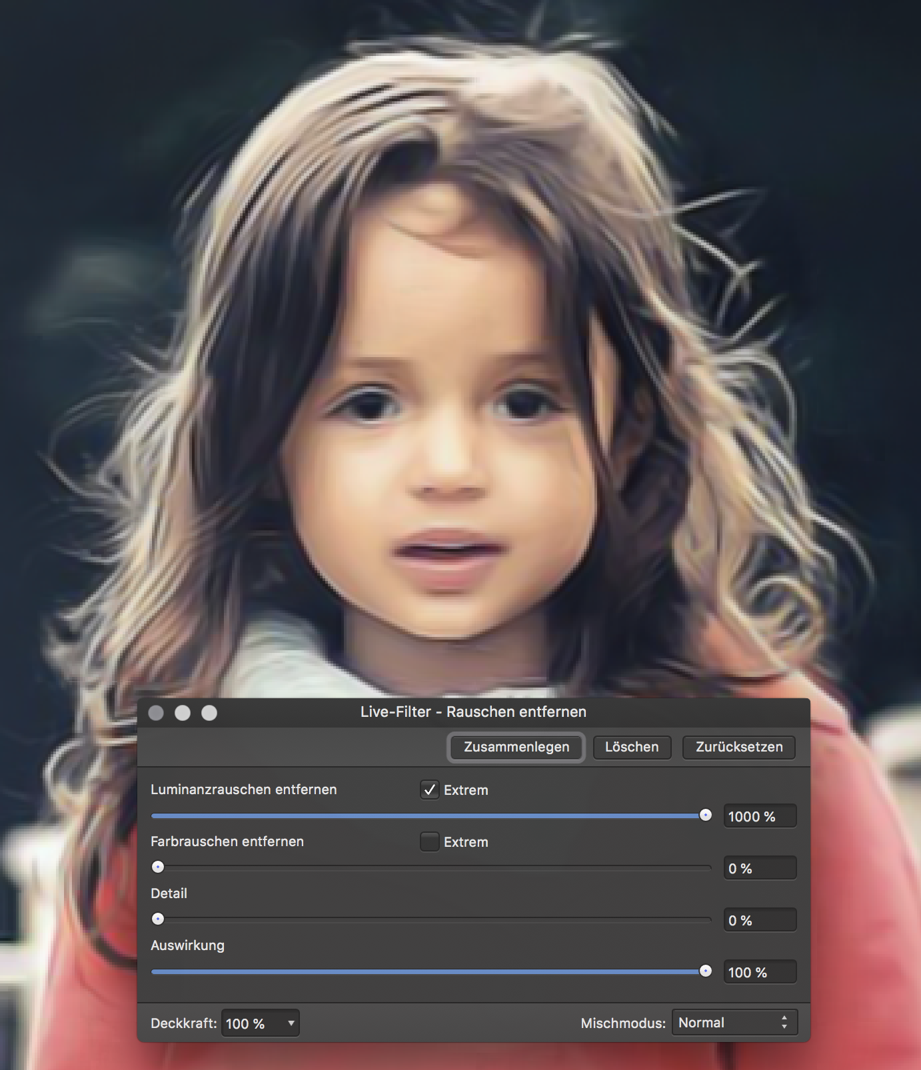The image size is (921, 1070).
Task: Click the Luminanzrauschen slider handle
Action: pyautogui.click(x=705, y=815)
